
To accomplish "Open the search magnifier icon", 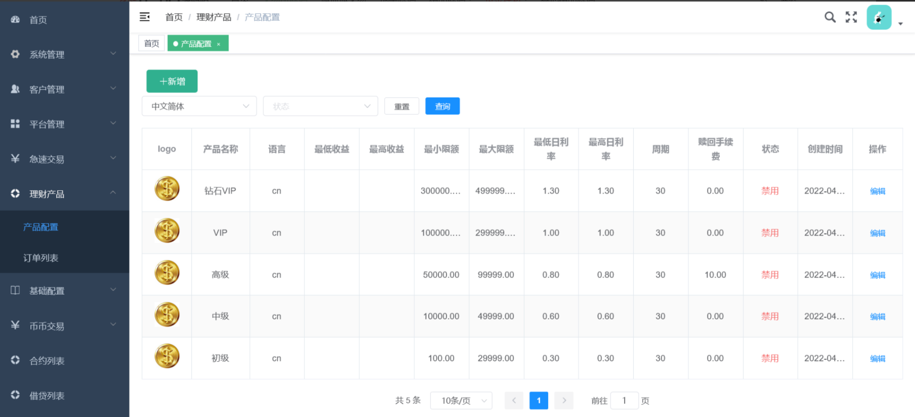I will pyautogui.click(x=829, y=17).
